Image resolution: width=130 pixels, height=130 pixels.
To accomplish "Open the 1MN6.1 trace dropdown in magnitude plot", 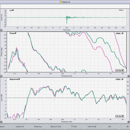I will click(119, 79).
